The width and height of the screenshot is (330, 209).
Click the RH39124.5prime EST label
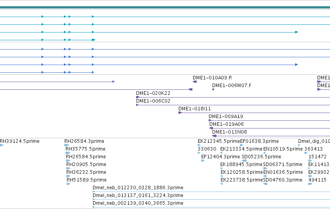pos(19,141)
